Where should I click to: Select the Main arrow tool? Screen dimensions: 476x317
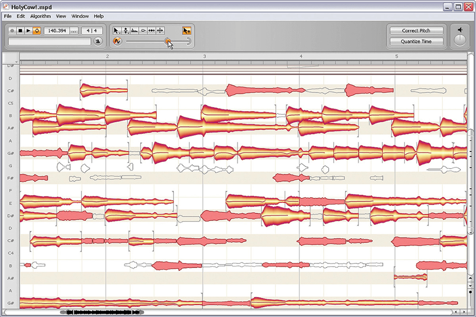(x=117, y=30)
